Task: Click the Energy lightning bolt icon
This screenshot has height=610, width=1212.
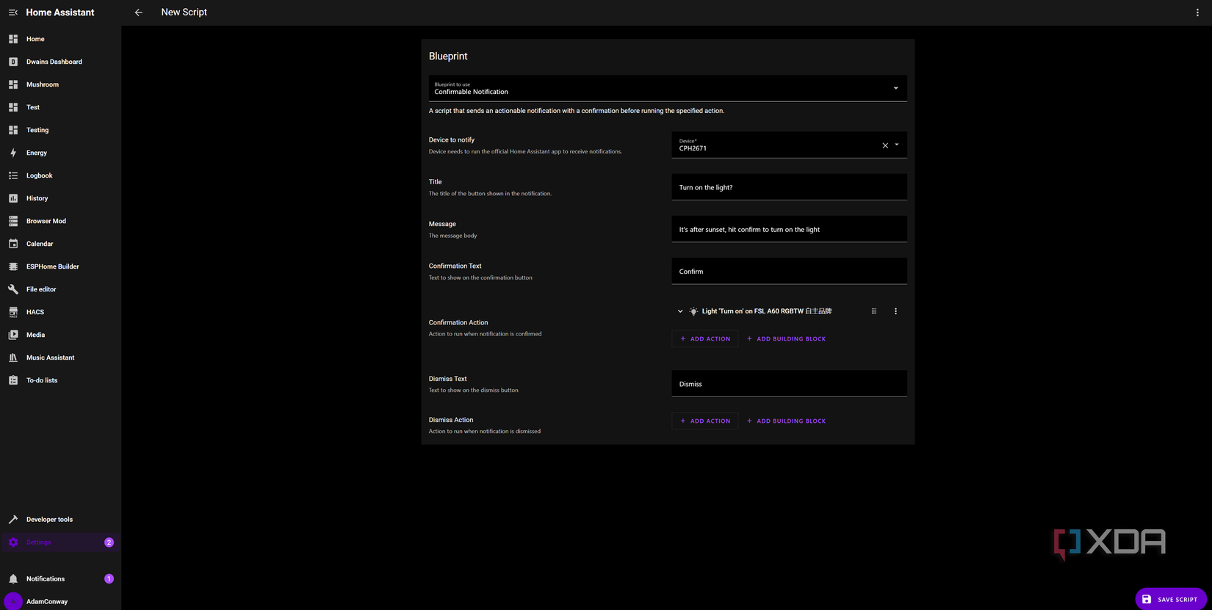Action: pos(13,153)
